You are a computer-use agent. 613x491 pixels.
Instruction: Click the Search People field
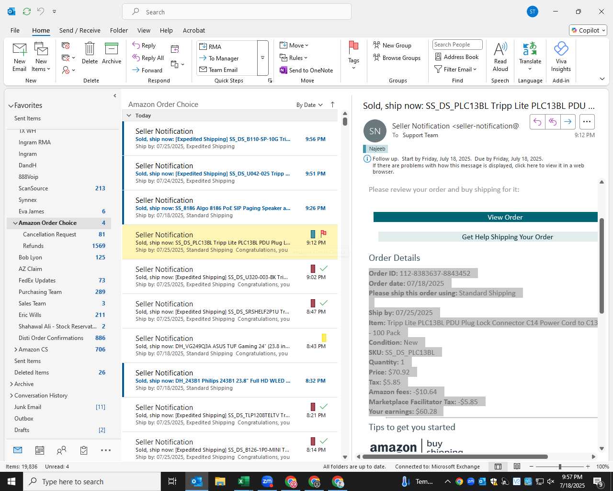(x=457, y=45)
